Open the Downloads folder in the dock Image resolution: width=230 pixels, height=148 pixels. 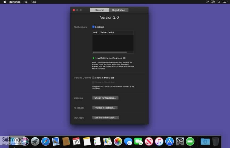[205, 141]
